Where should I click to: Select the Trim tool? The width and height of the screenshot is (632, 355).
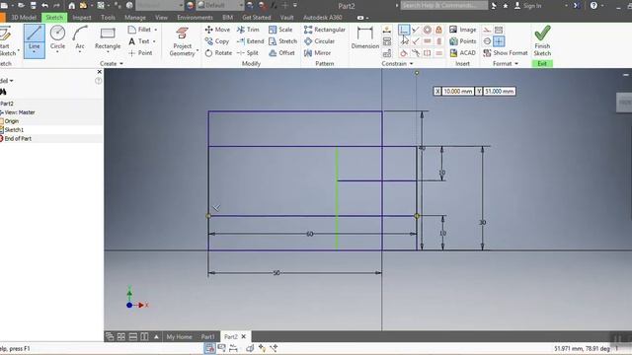pyautogui.click(x=248, y=30)
